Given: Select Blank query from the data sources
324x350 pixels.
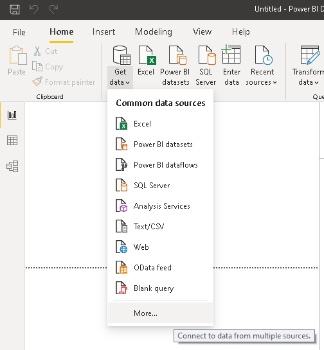Looking at the screenshot, I should pyautogui.click(x=160, y=288).
